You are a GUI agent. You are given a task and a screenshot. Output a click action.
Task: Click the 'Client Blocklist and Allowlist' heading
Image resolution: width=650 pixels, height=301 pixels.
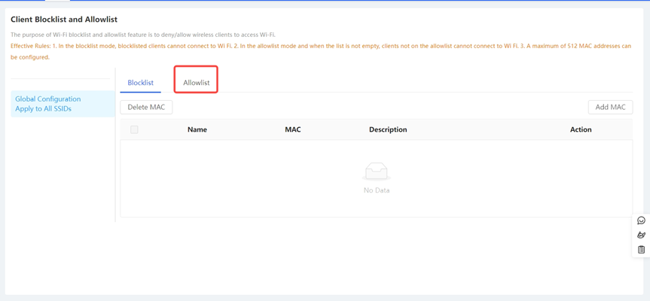64,20
